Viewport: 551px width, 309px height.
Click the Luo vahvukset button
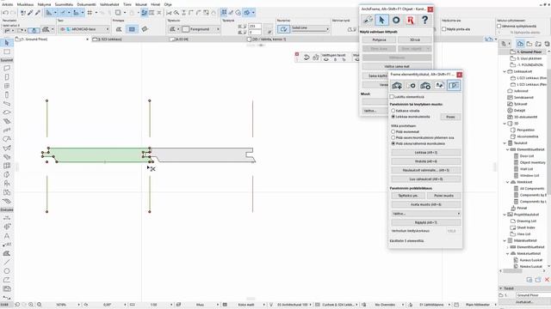(x=426, y=179)
